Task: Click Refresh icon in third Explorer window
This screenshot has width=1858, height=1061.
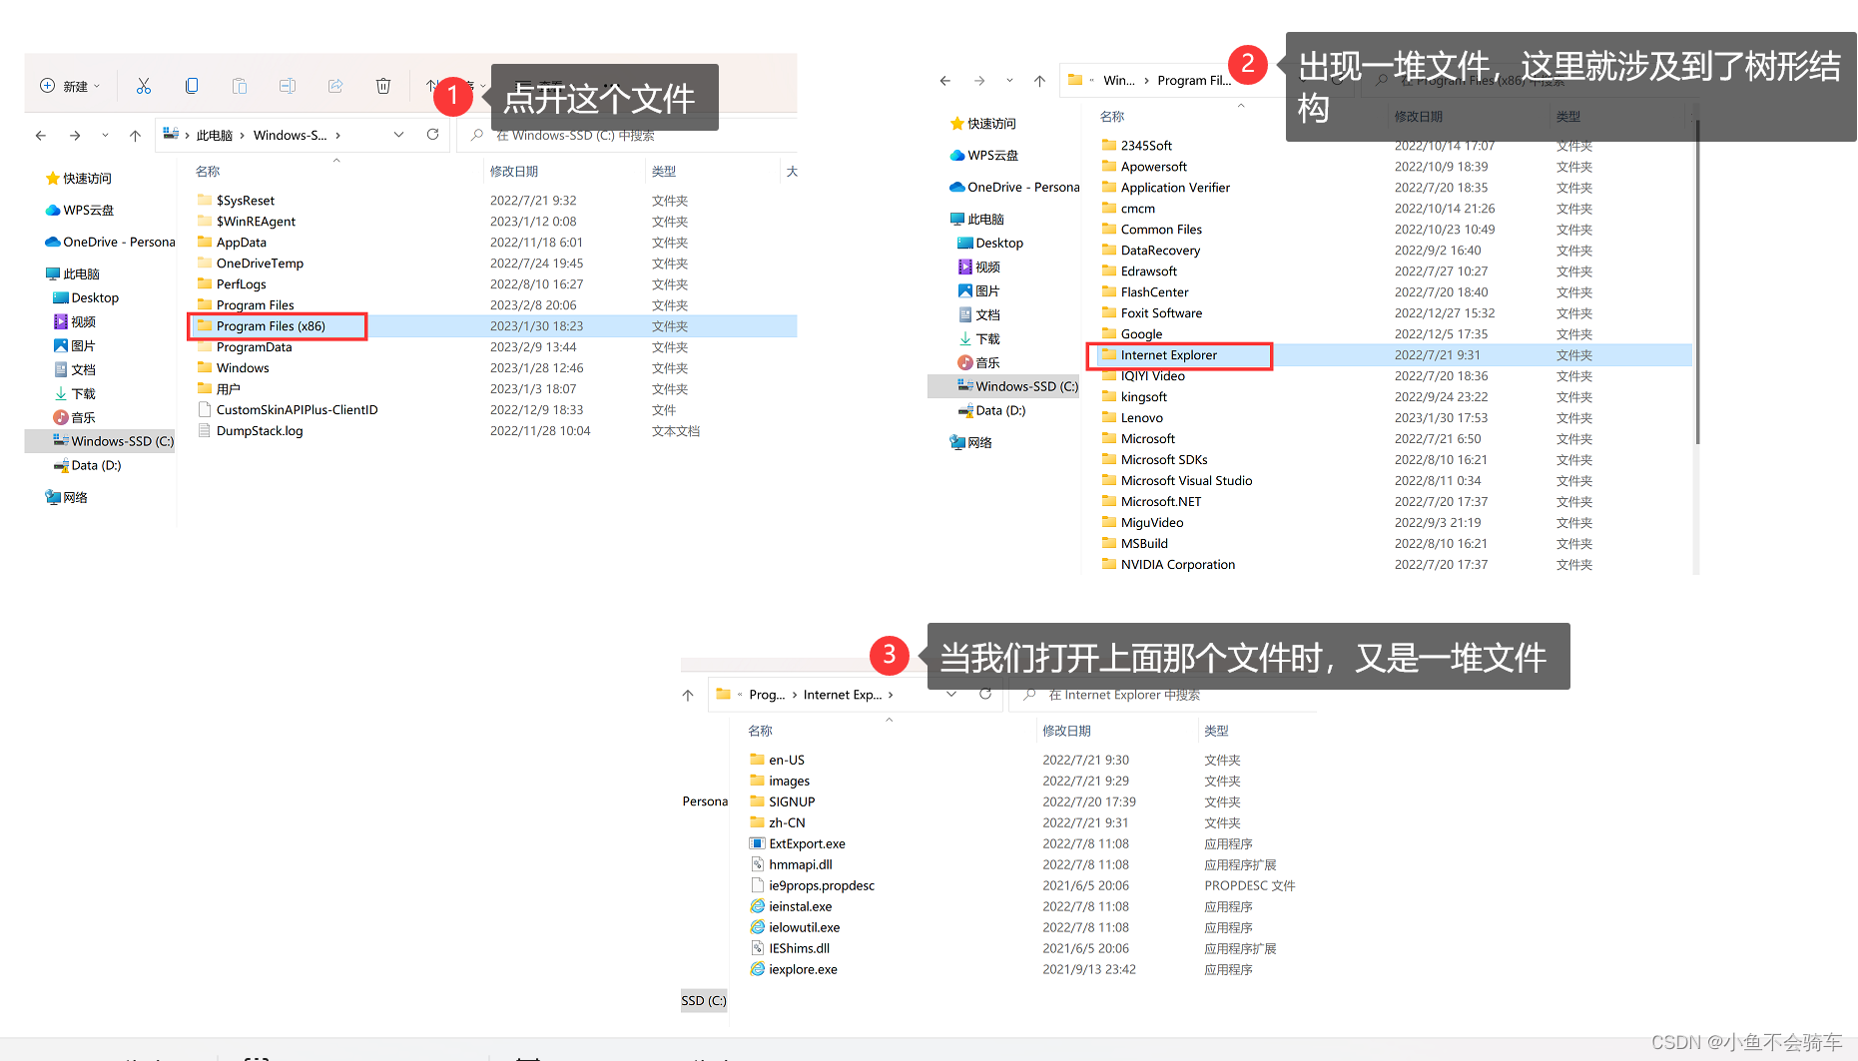Action: 985,695
